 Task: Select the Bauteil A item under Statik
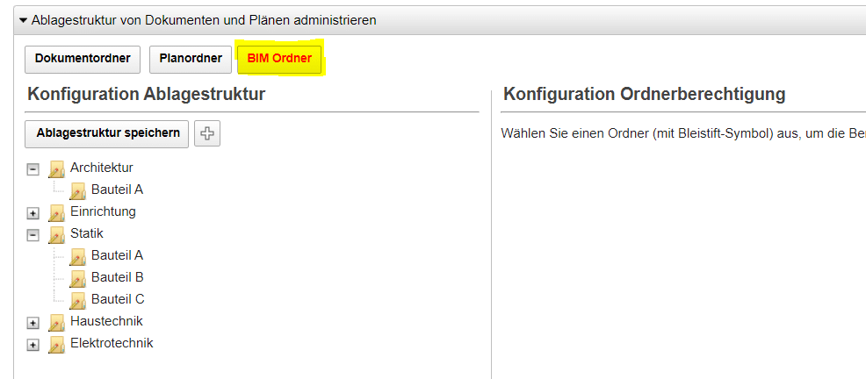point(117,255)
